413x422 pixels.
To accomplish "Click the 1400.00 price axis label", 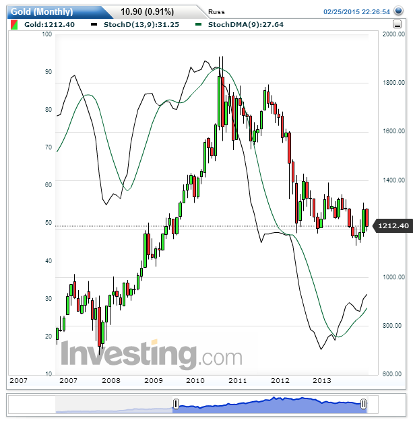I will [393, 180].
